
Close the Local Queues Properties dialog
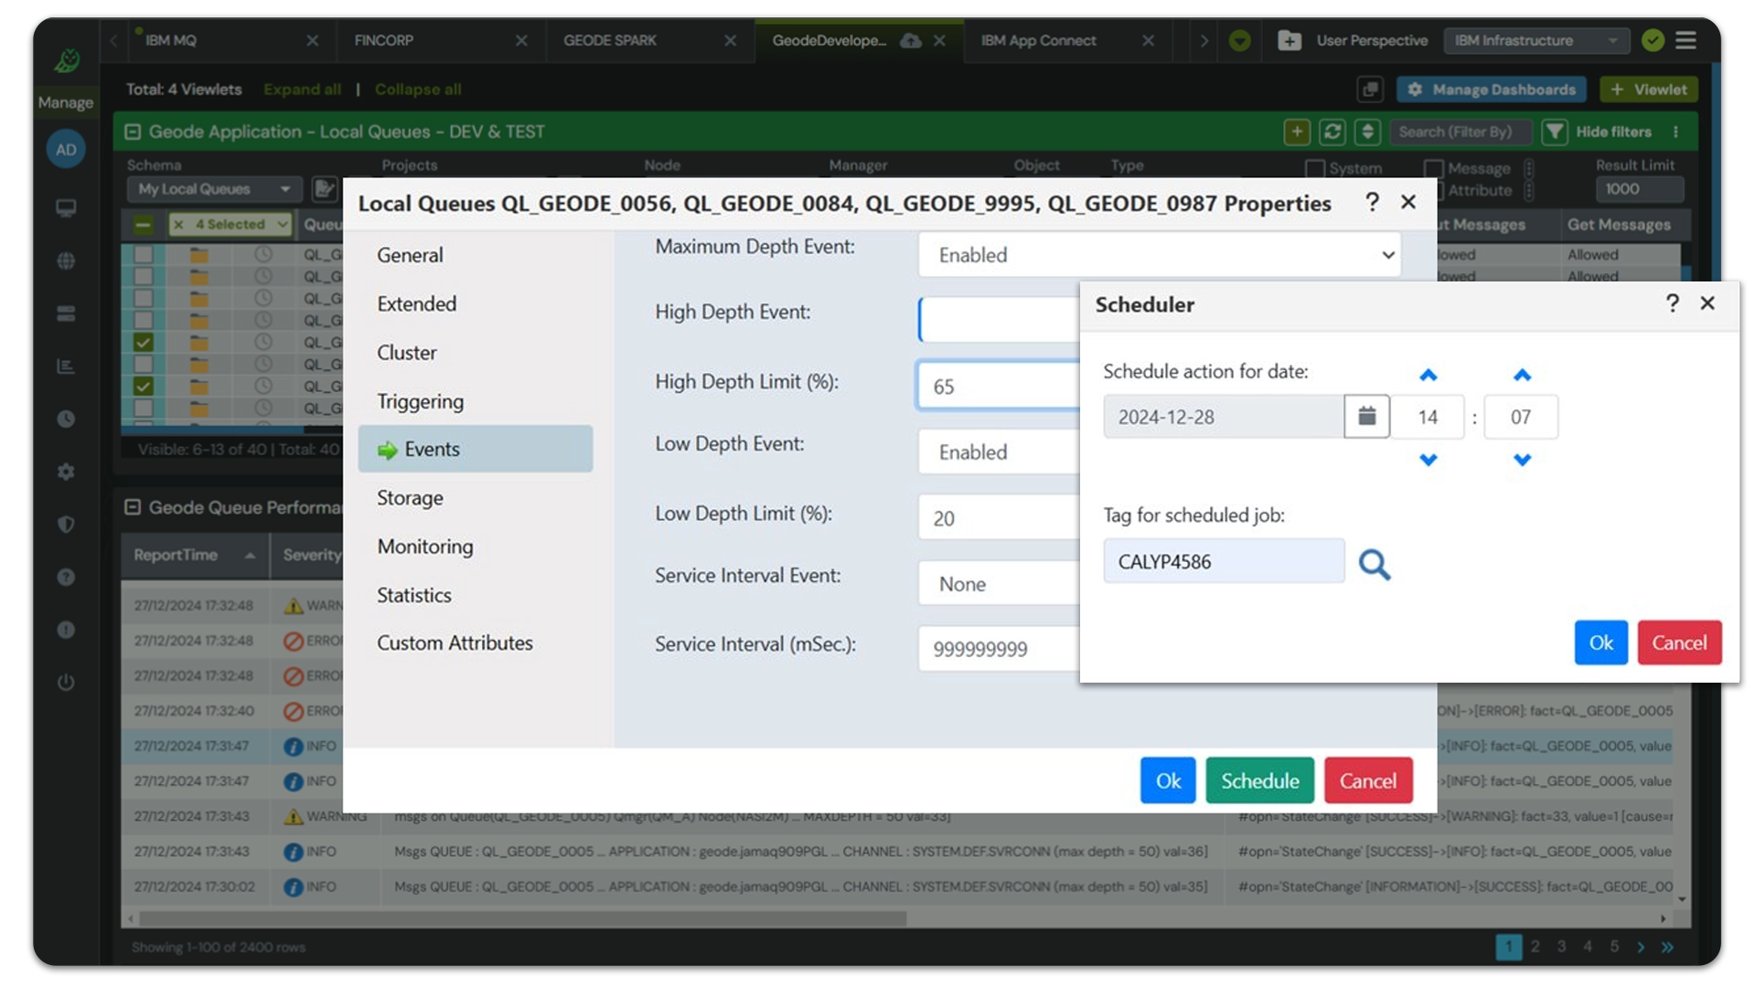click(1408, 202)
